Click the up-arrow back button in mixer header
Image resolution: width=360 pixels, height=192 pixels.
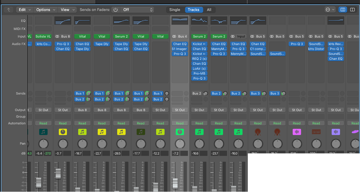[8, 10]
